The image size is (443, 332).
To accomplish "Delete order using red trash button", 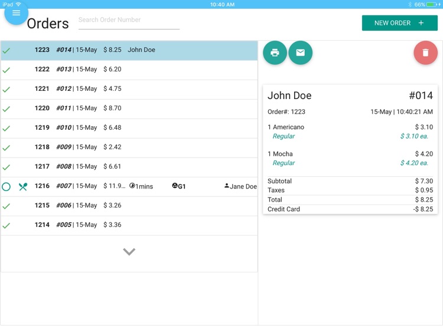I will coord(425,52).
